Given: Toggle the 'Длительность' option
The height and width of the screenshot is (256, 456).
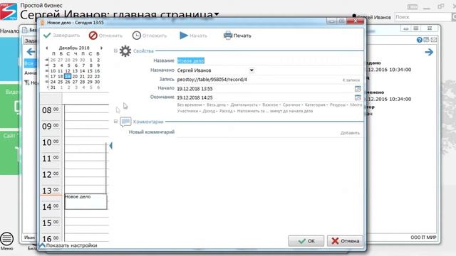Looking at the screenshot, I should (244, 105).
